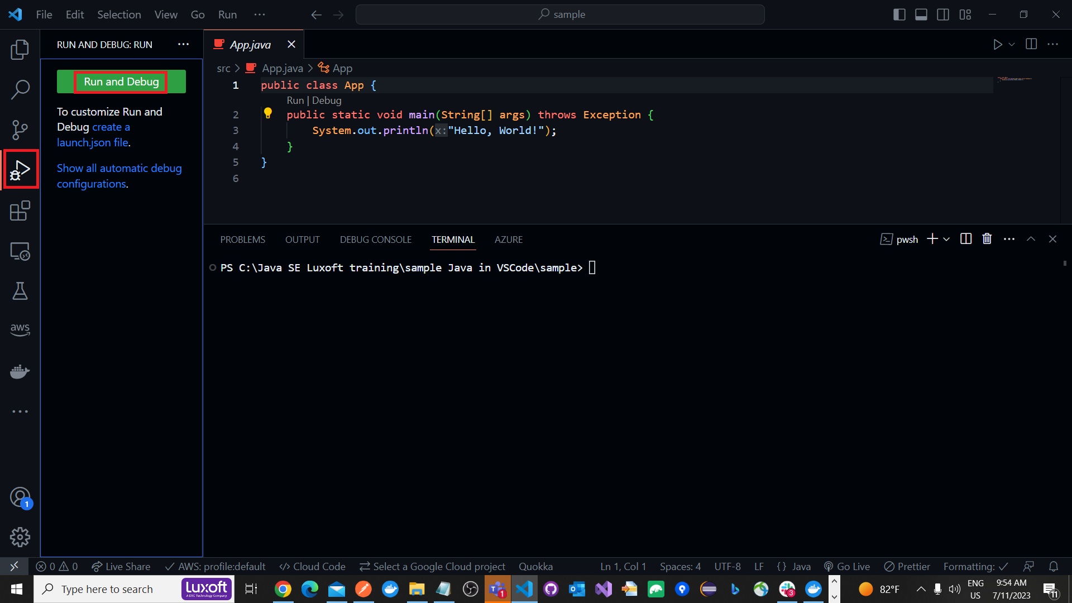1072x603 pixels.
Task: Open terminal panel more actions
Action: (1009, 239)
